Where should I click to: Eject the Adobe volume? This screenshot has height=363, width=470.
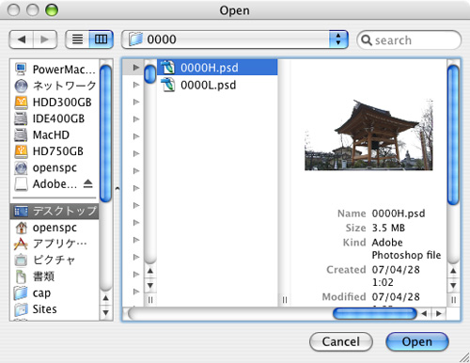(88, 183)
